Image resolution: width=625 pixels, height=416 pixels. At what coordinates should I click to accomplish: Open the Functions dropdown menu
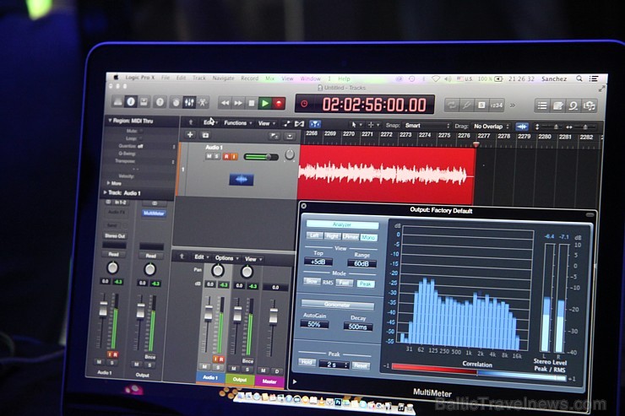tap(238, 123)
